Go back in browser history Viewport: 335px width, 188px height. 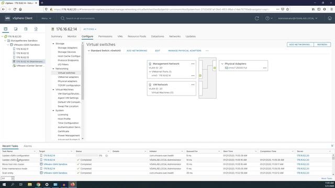coord(4,9)
